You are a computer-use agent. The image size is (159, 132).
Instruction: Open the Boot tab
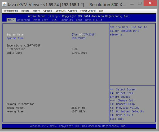click(x=79, y=20)
